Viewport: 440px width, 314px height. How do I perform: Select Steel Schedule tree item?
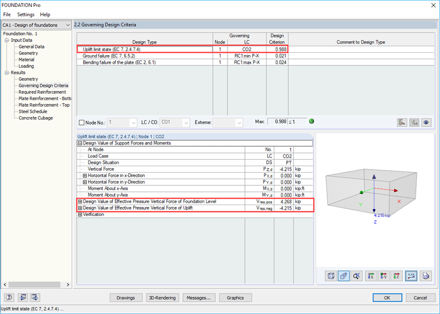33,111
